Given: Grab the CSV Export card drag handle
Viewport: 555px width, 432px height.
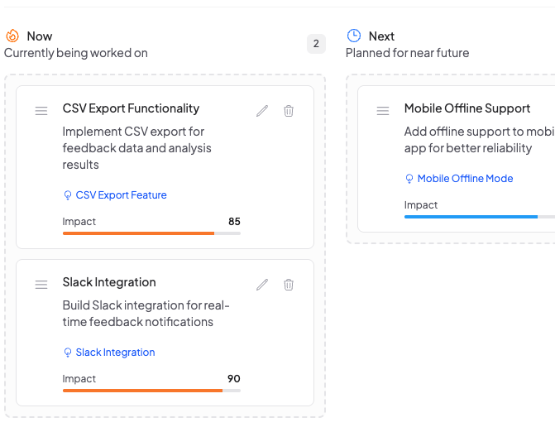Looking at the screenshot, I should point(41,111).
